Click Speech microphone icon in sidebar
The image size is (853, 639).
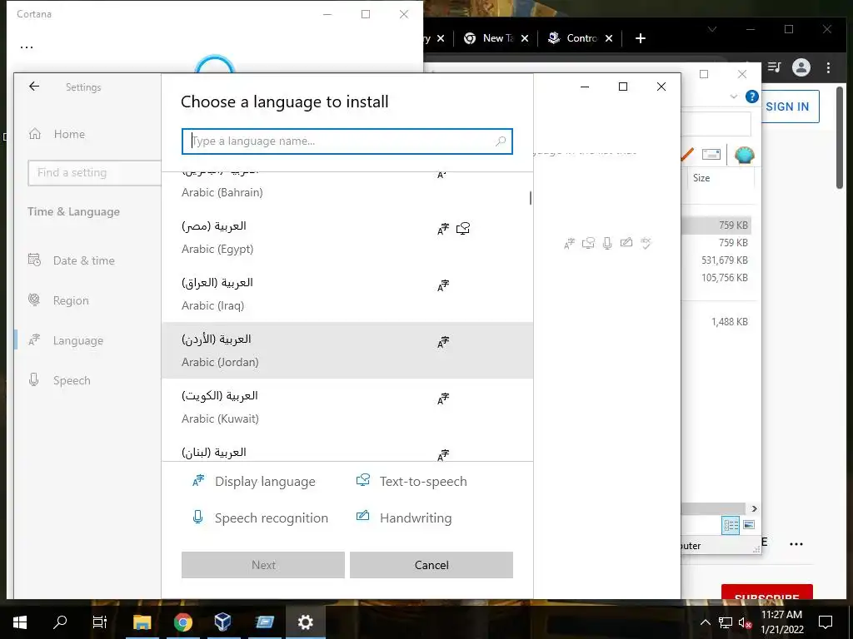33,379
